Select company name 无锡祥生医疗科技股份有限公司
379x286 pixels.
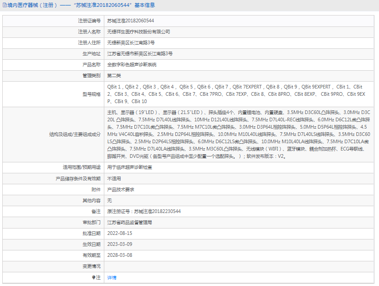(138, 31)
